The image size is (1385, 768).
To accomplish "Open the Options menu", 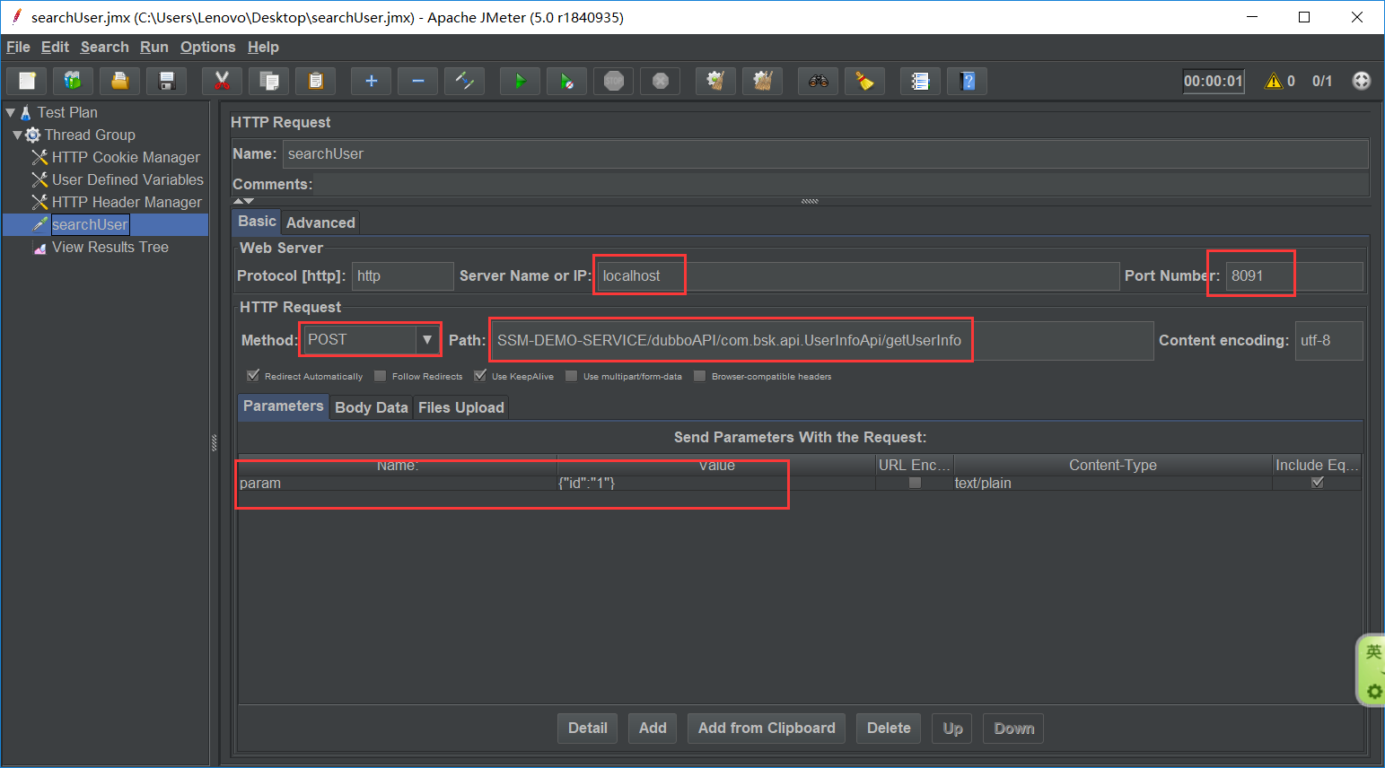I will (207, 47).
